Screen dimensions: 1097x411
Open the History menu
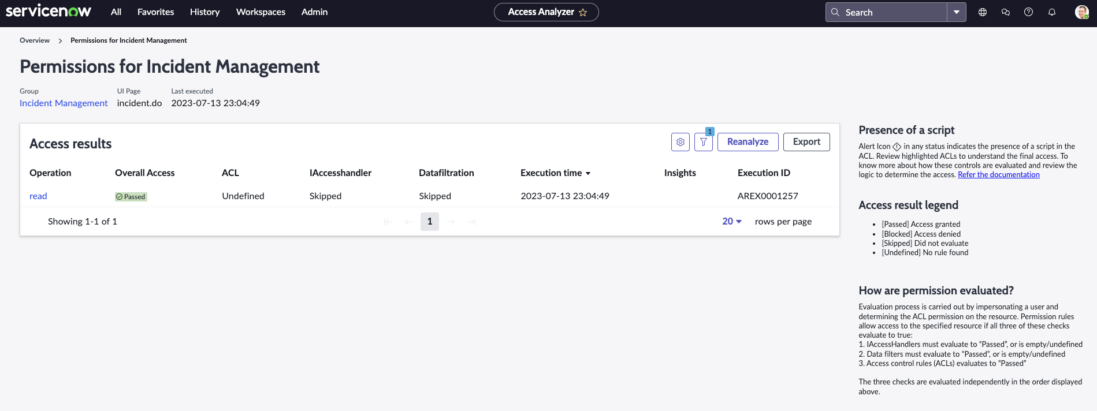205,12
